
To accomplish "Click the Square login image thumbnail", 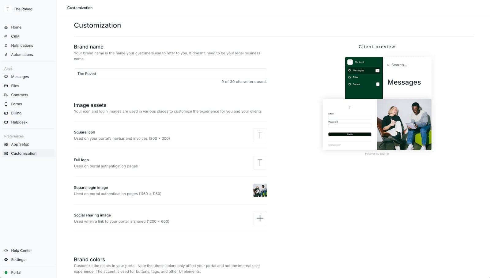I will pos(260,190).
